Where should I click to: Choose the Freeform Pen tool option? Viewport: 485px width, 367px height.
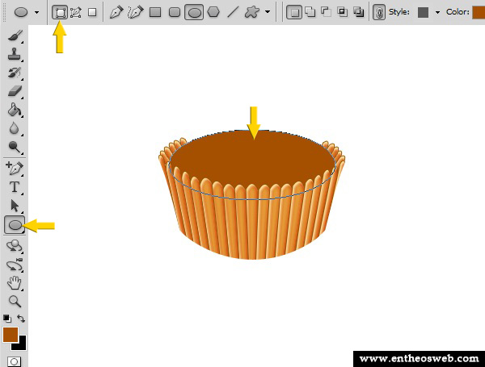pyautogui.click(x=135, y=12)
